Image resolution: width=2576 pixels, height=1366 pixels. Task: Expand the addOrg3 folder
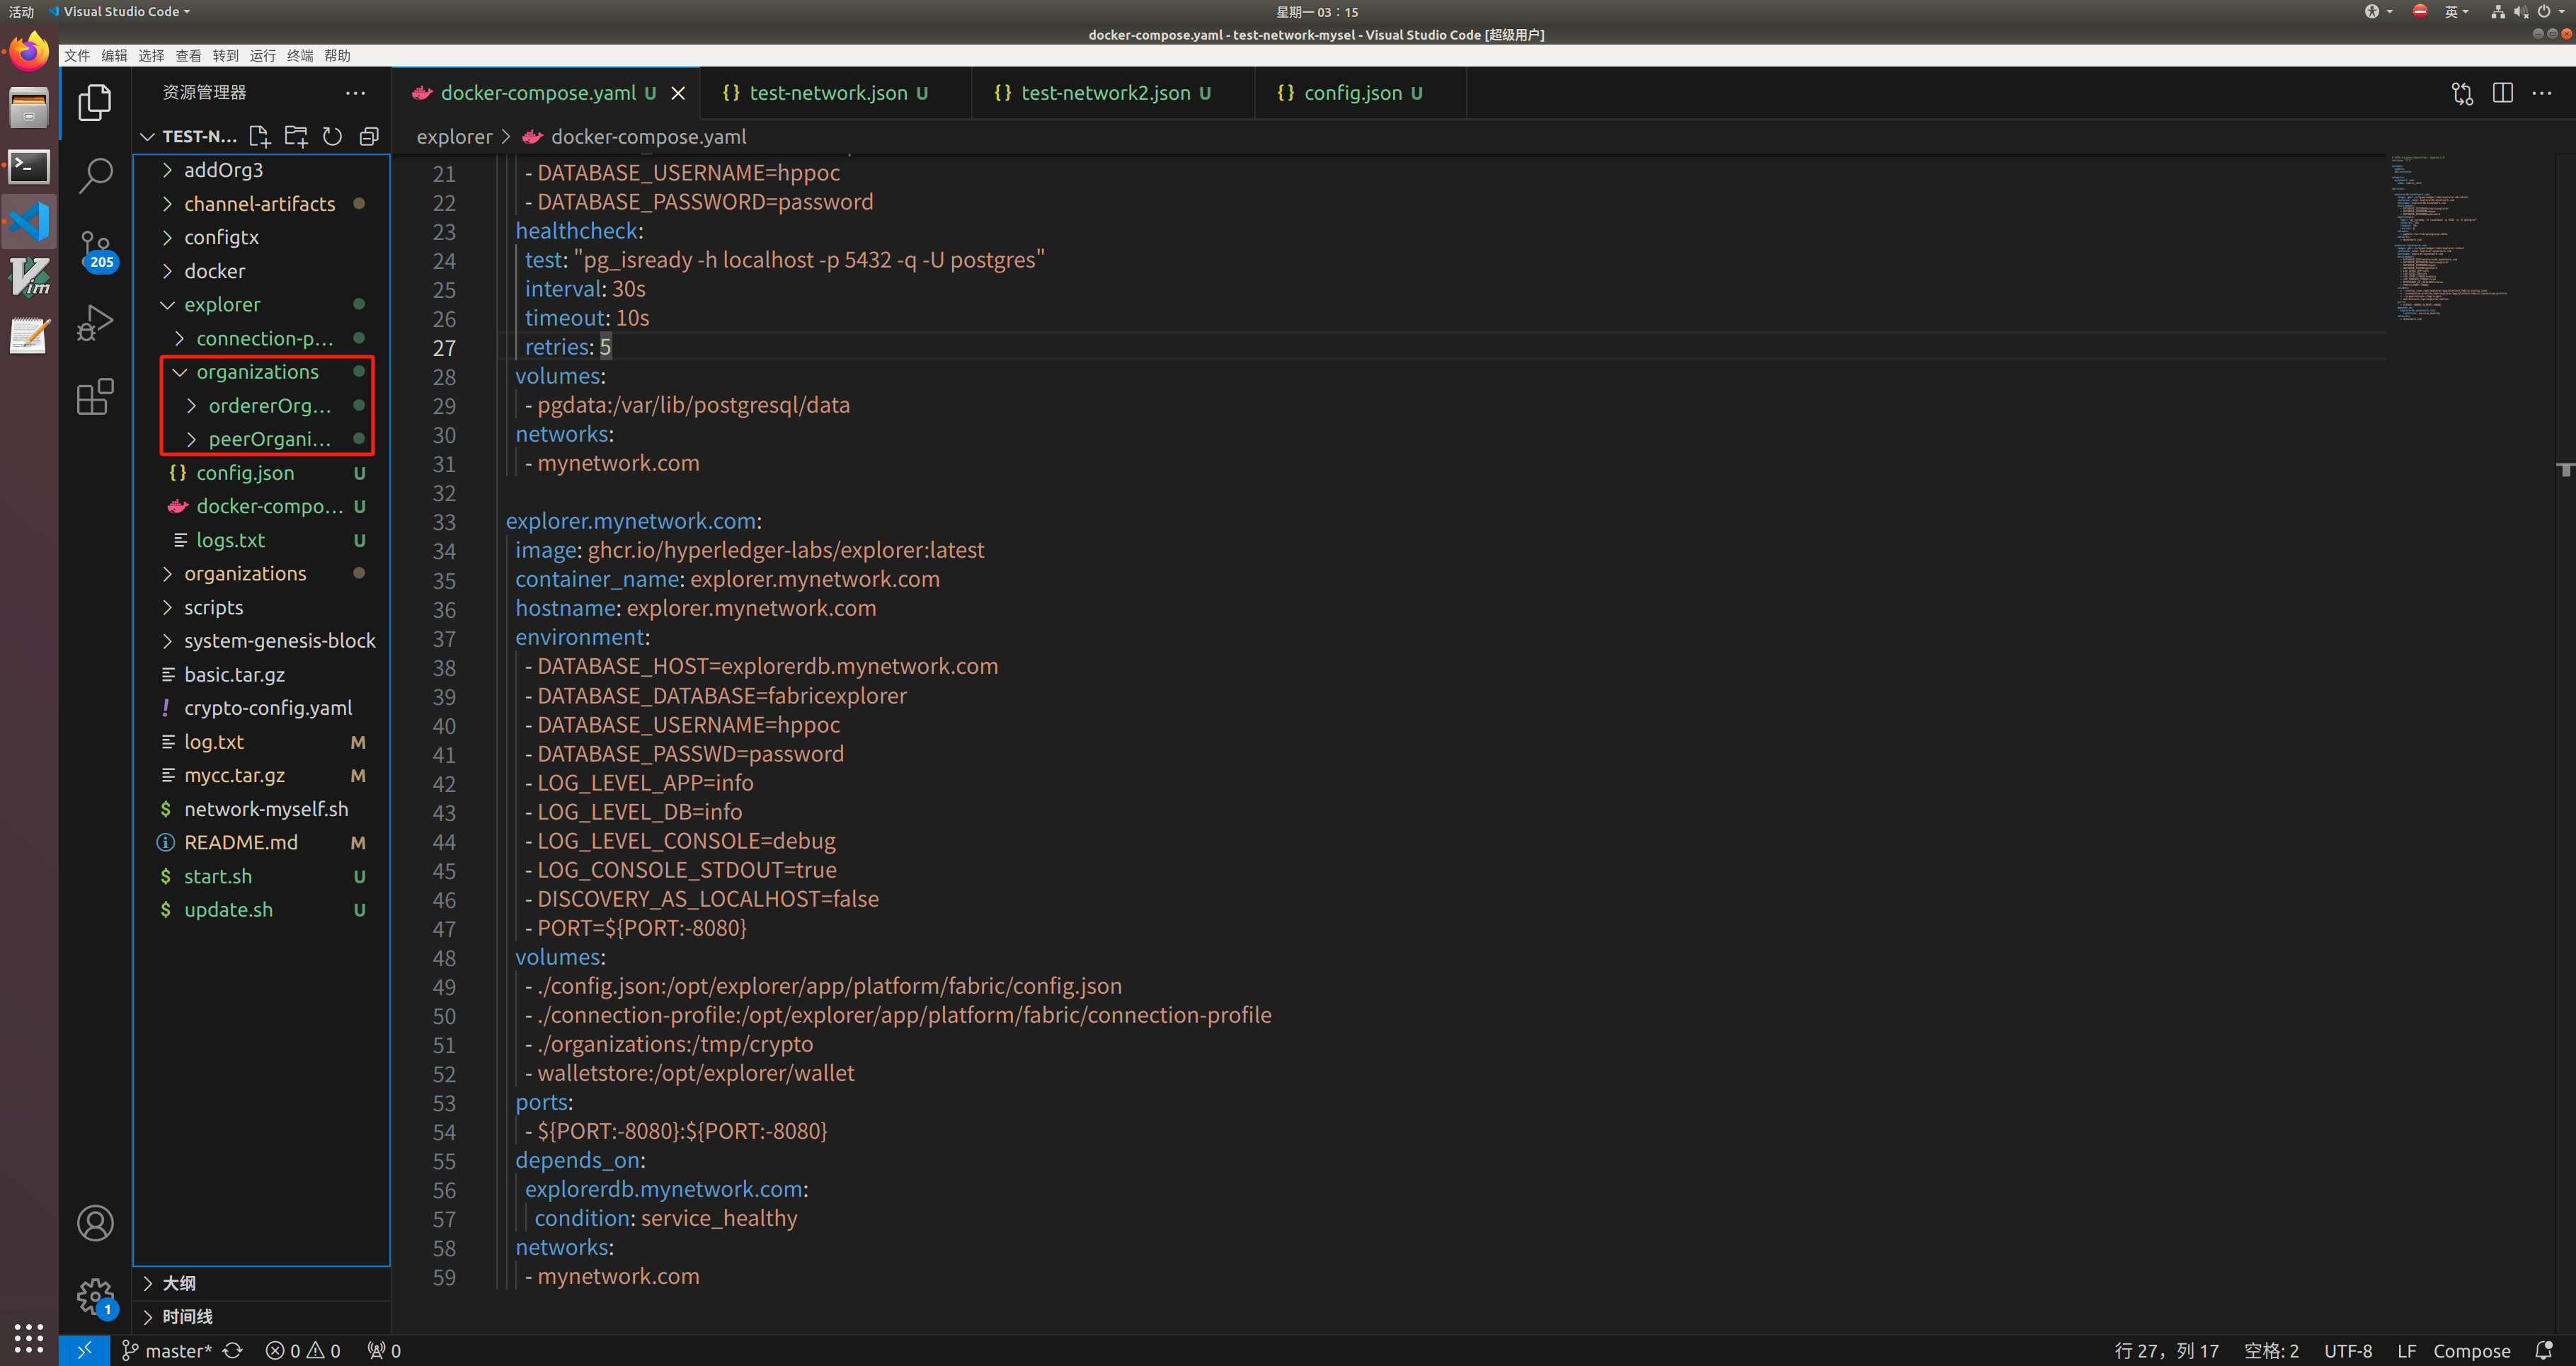click(261, 170)
